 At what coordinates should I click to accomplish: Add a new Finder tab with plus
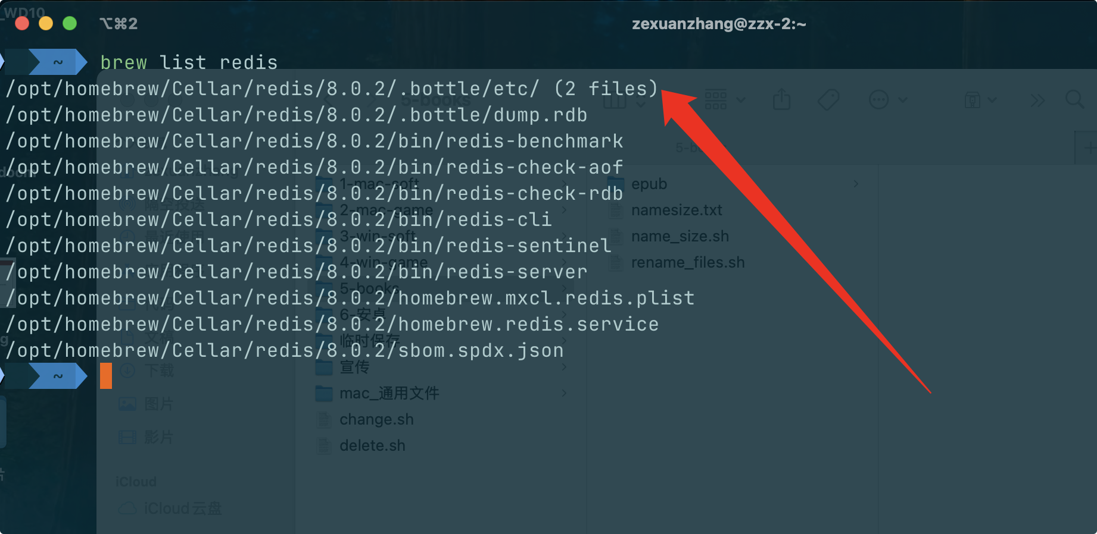[x=1089, y=147]
